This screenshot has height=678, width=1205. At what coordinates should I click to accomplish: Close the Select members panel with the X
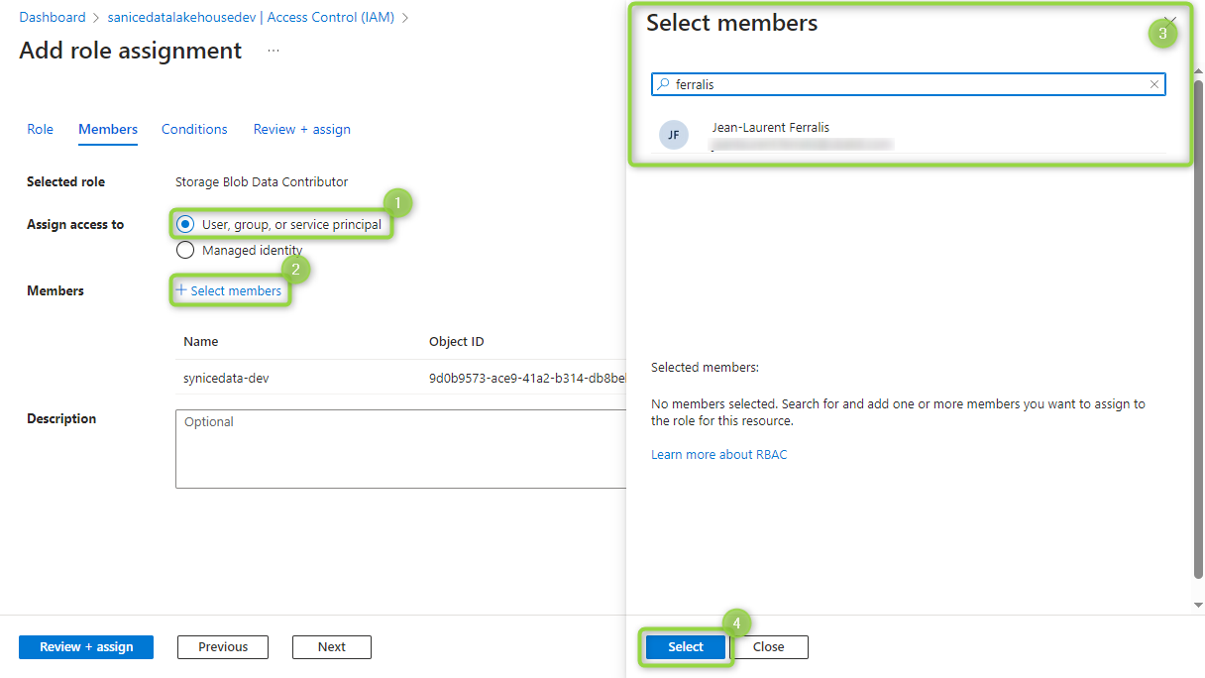(x=1170, y=21)
